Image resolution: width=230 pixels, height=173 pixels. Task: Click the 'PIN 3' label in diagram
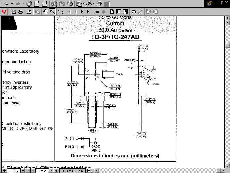coord(70,147)
